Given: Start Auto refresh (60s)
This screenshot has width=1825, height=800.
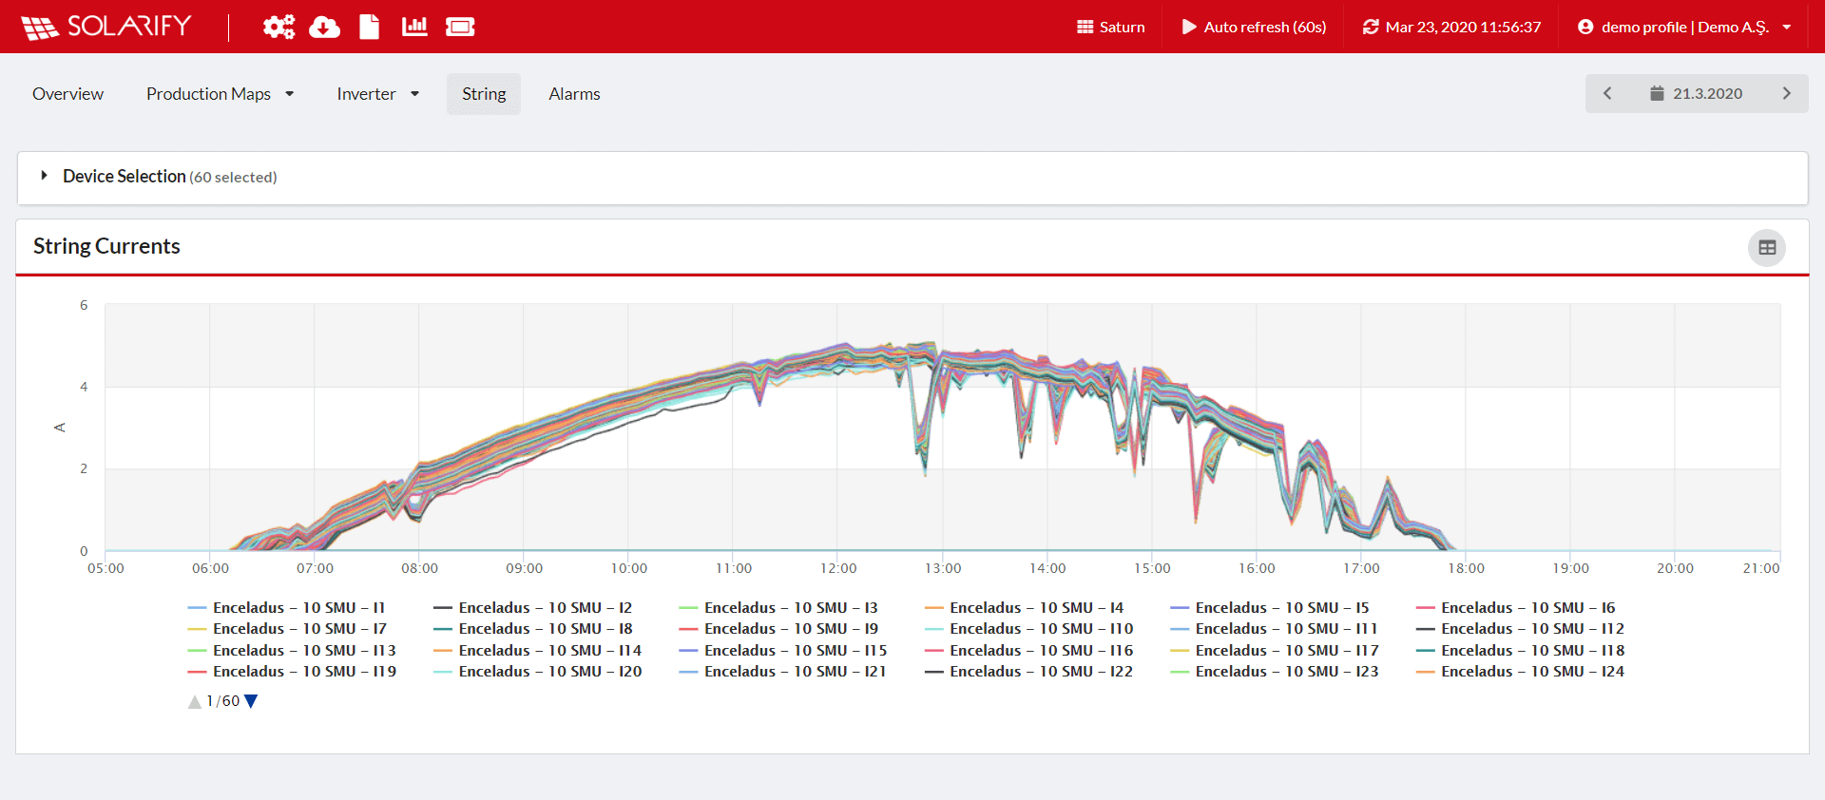Looking at the screenshot, I should pos(1254,27).
